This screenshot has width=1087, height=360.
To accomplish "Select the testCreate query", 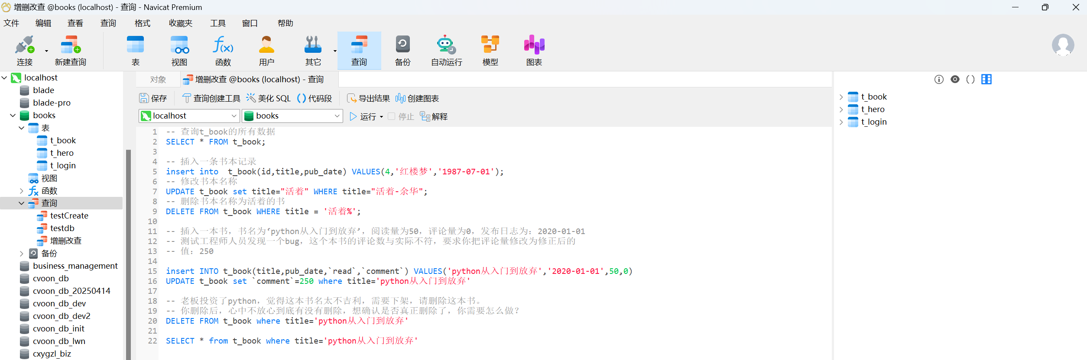I will pyautogui.click(x=69, y=216).
